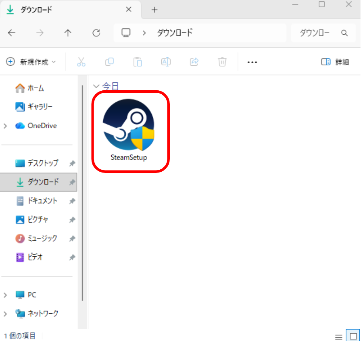Click the Paste clipboard icon
This screenshot has width=361, height=341.
click(138, 62)
